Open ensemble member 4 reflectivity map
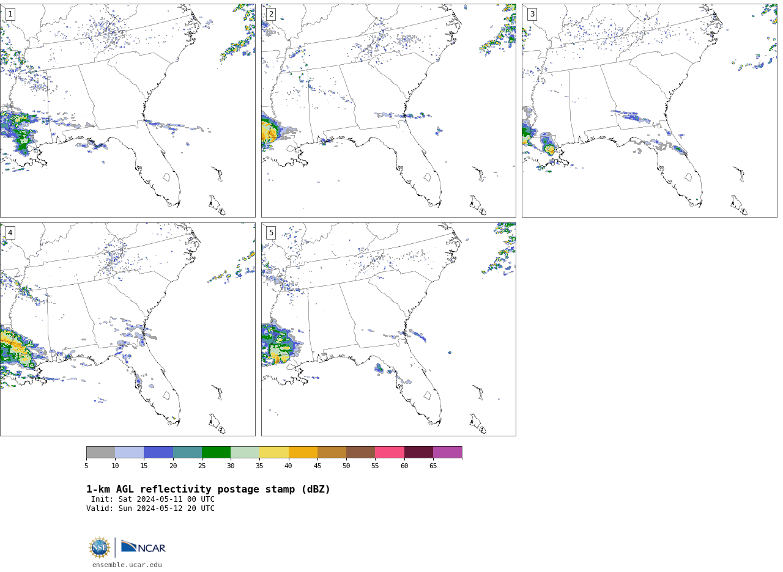This screenshot has width=783, height=572. [x=128, y=329]
